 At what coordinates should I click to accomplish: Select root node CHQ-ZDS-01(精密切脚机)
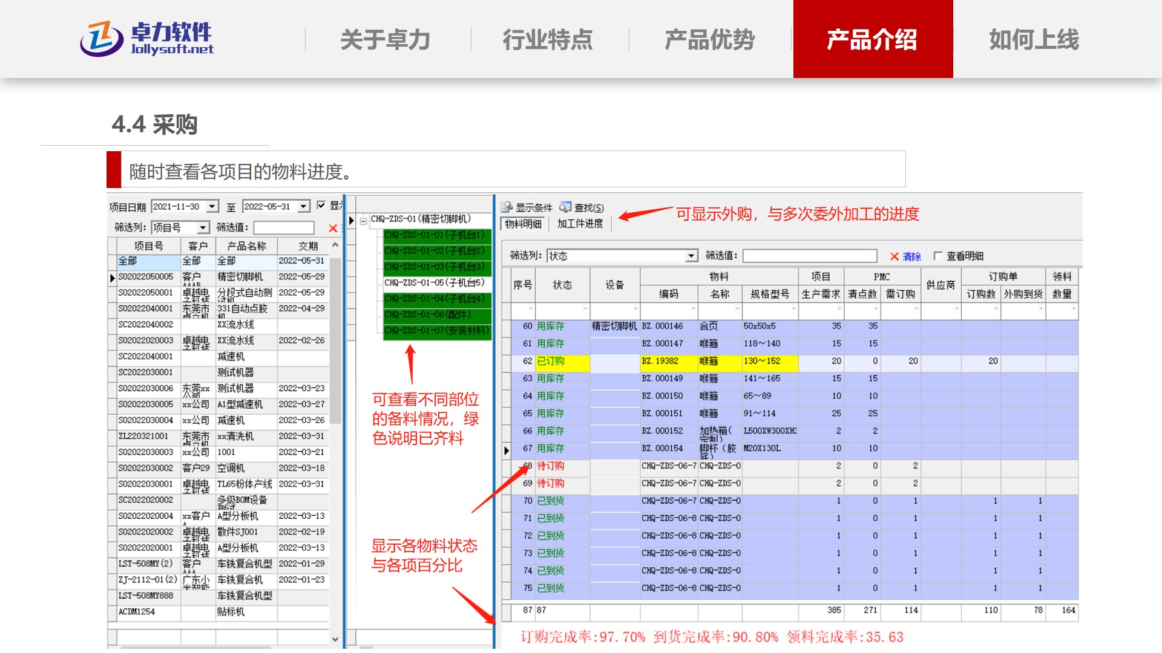(421, 219)
